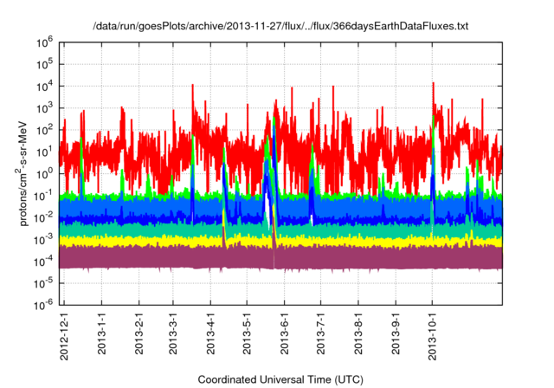This screenshot has width=554, height=388.
Task: Select the 2013-5-1 x-axis date label
Action: (247, 333)
